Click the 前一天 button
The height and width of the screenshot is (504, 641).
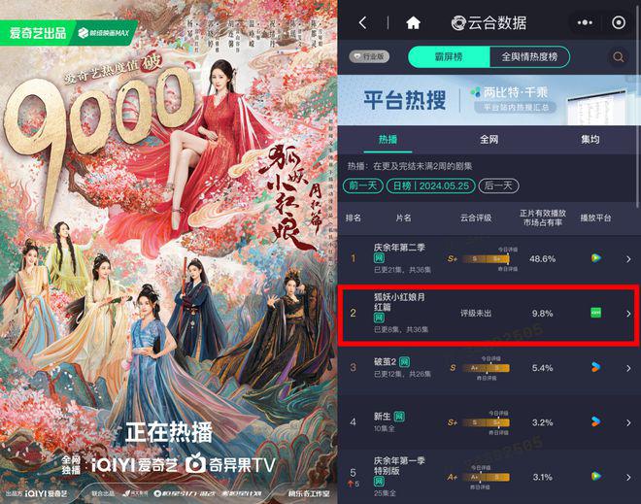(362, 185)
